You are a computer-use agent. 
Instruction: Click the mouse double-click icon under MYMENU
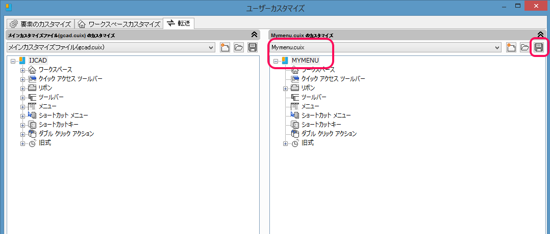coord(294,134)
